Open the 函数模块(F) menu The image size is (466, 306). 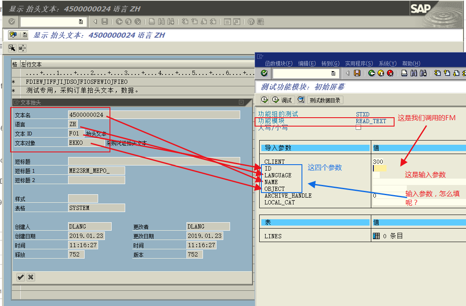point(279,63)
